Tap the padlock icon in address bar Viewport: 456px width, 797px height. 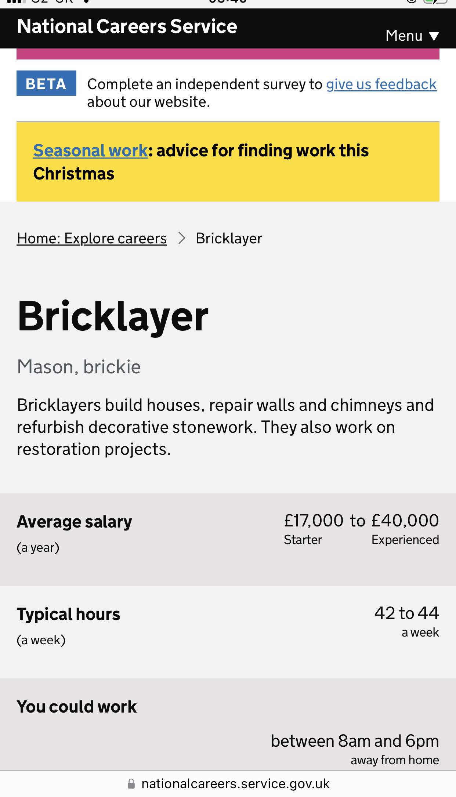pyautogui.click(x=131, y=784)
